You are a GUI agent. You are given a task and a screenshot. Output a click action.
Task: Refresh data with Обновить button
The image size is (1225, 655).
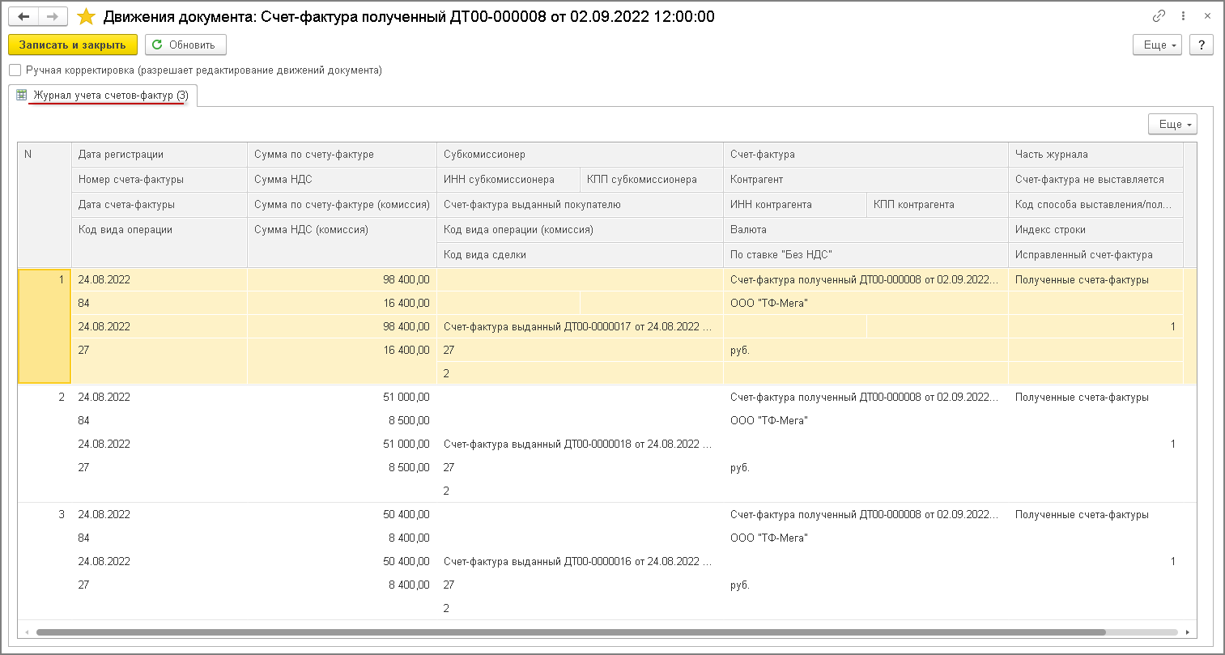pos(185,45)
